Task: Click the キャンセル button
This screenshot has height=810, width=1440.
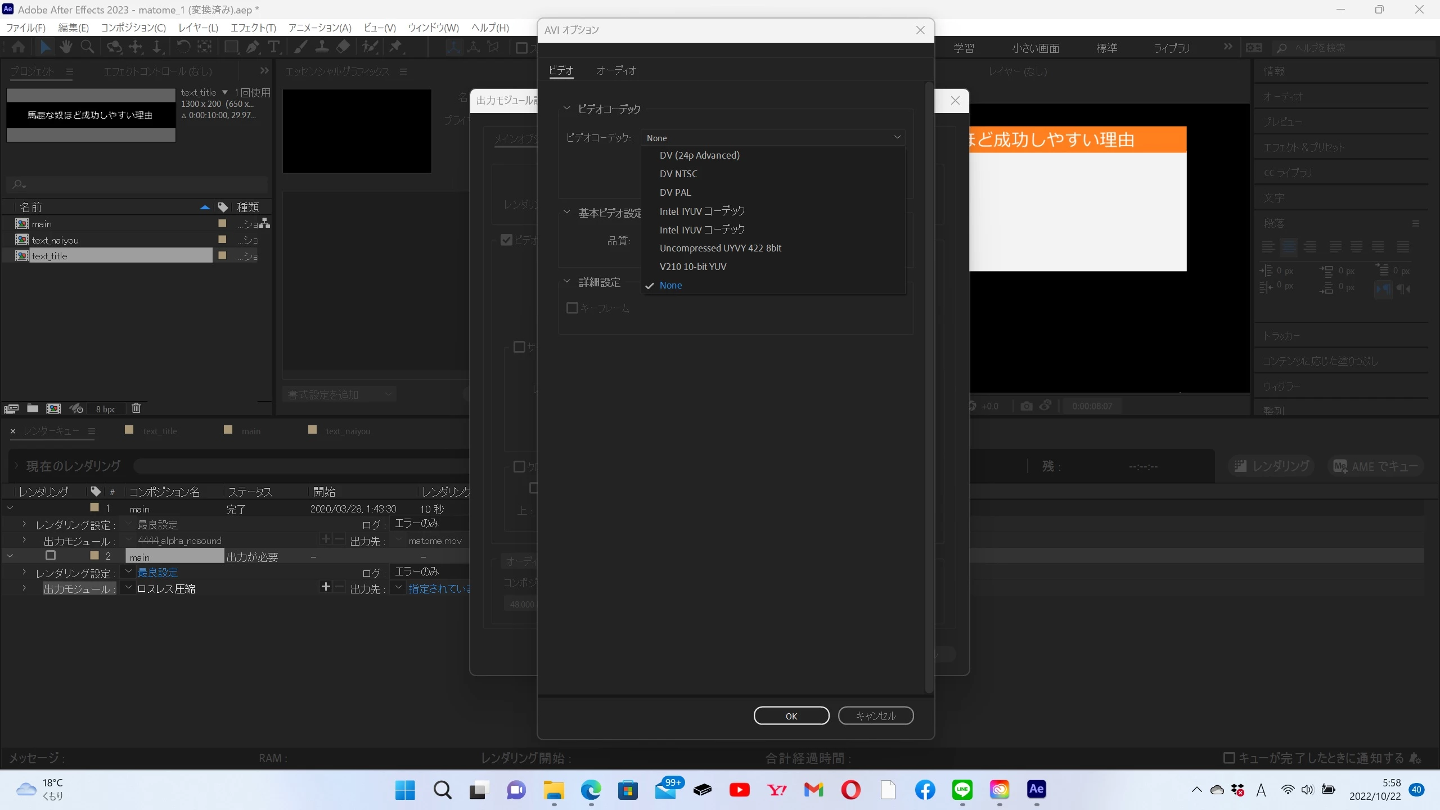Action: 875,715
